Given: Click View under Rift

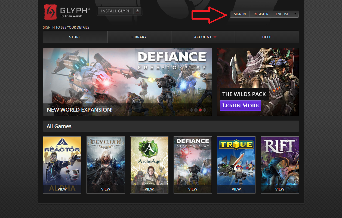Looking at the screenshot, I should (280, 189).
